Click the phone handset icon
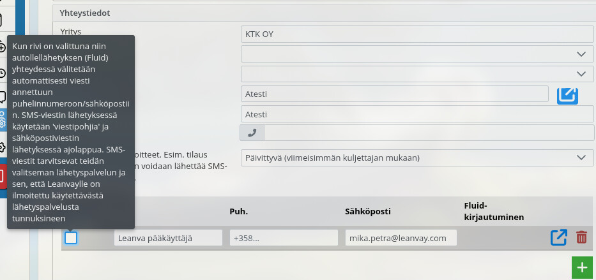Image resolution: width=596 pixels, height=280 pixels. (x=252, y=133)
